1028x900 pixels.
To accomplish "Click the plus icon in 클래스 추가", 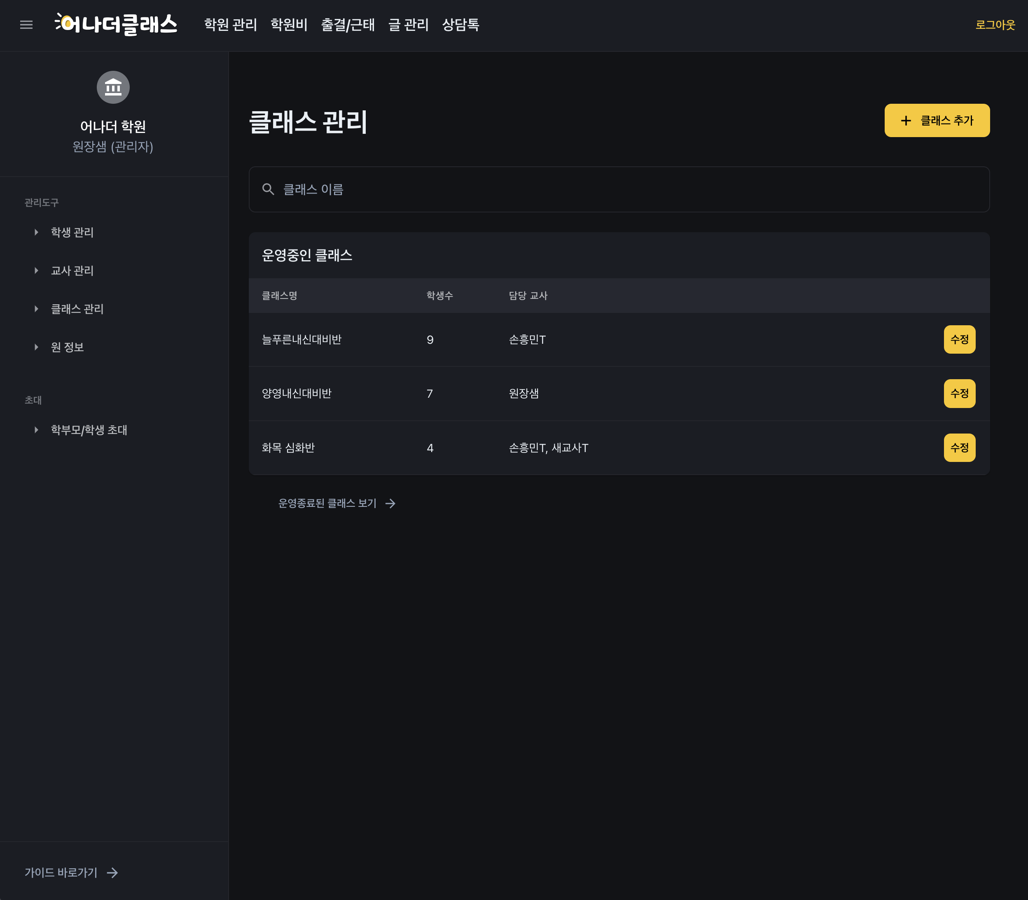I will 906,121.
